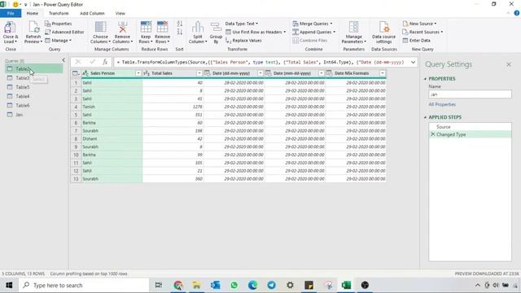Open the Advanced Editor
Screen dimensions: 521x293
coord(64,32)
